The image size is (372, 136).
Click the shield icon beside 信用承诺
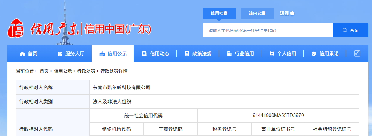tap(314, 54)
